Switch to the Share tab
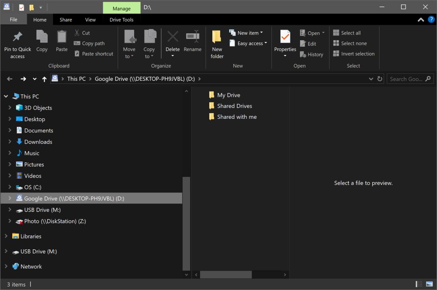 [66, 20]
